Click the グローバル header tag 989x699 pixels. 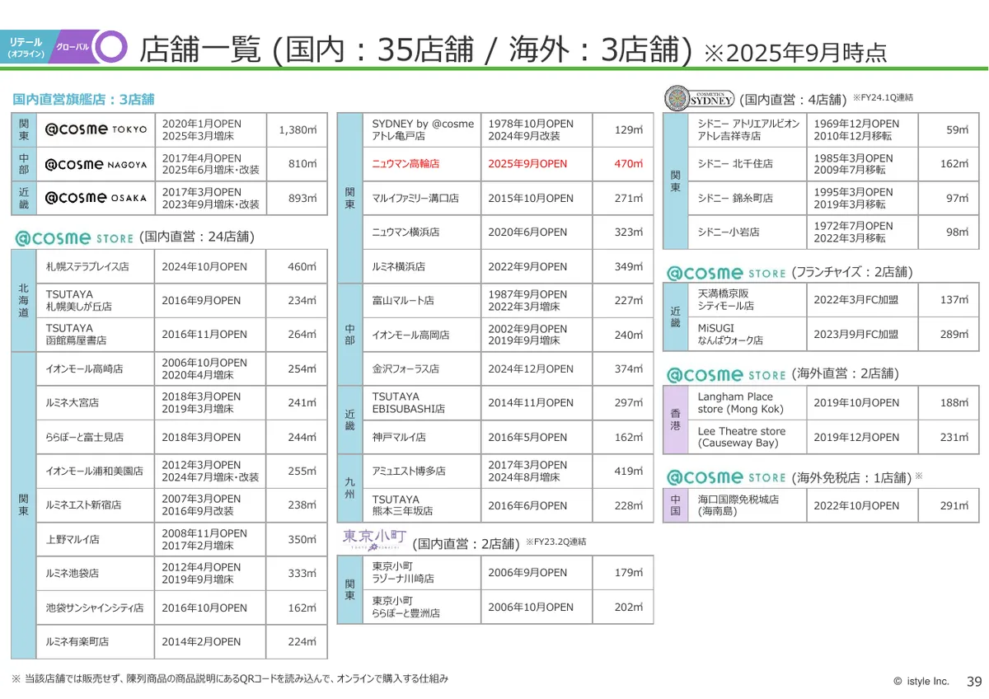click(73, 47)
